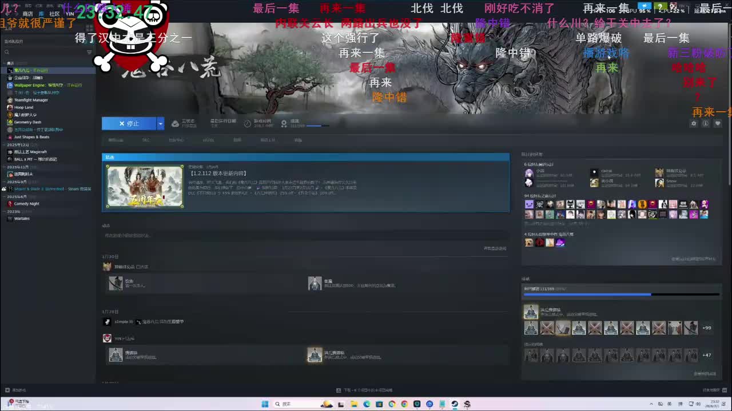
Task: Open File Explorer from the taskbar
Action: click(x=354, y=404)
